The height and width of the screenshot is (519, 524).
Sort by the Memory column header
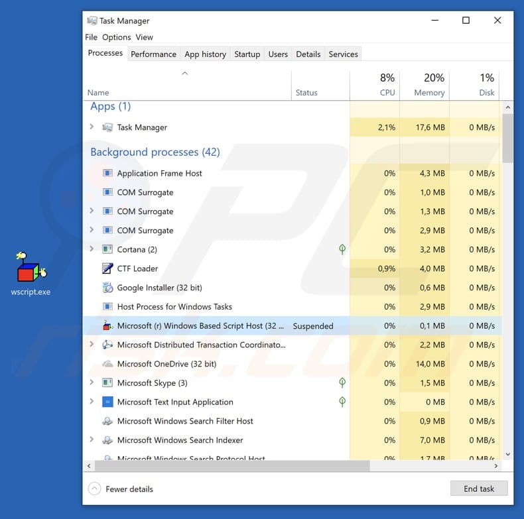425,85
